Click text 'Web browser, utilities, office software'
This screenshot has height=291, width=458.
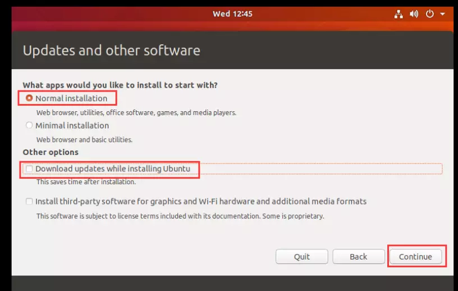pos(136,112)
